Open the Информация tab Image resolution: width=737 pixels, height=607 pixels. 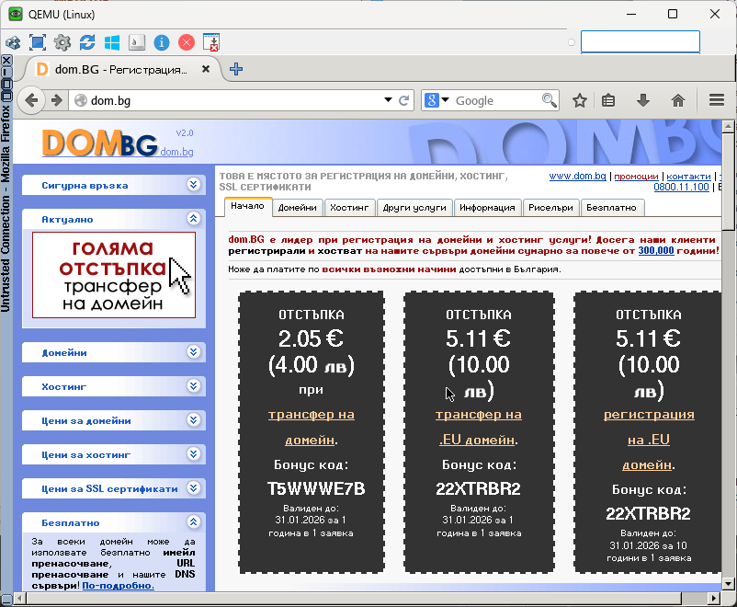[x=487, y=208]
